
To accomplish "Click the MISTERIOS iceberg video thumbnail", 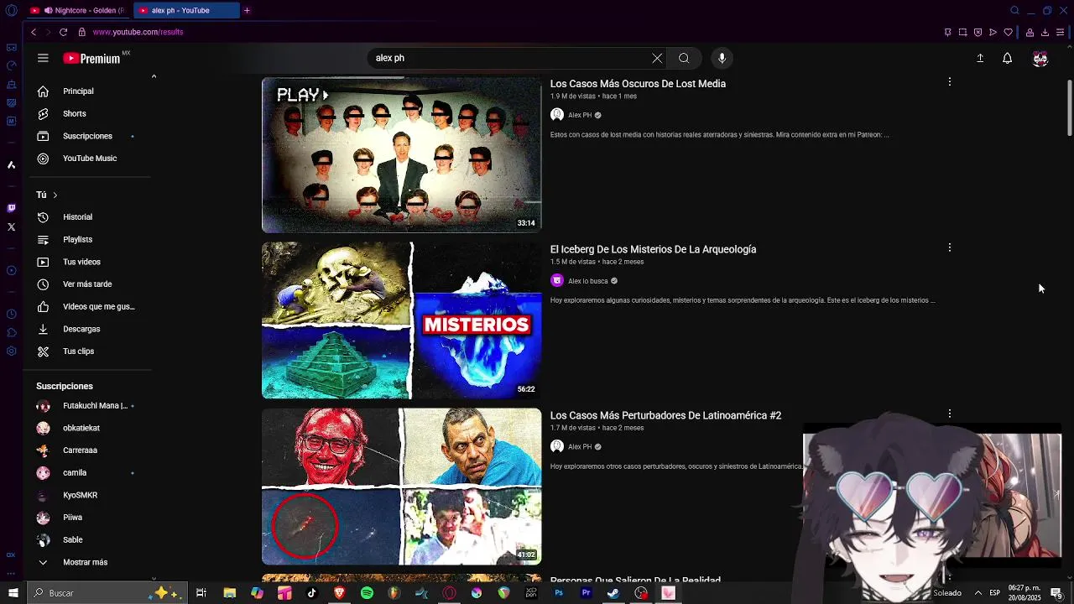I will [x=401, y=320].
